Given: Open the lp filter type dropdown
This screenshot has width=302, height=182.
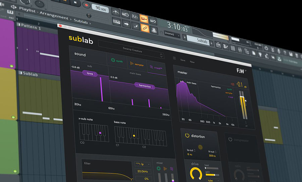Looking at the screenshot, I should (143, 164).
